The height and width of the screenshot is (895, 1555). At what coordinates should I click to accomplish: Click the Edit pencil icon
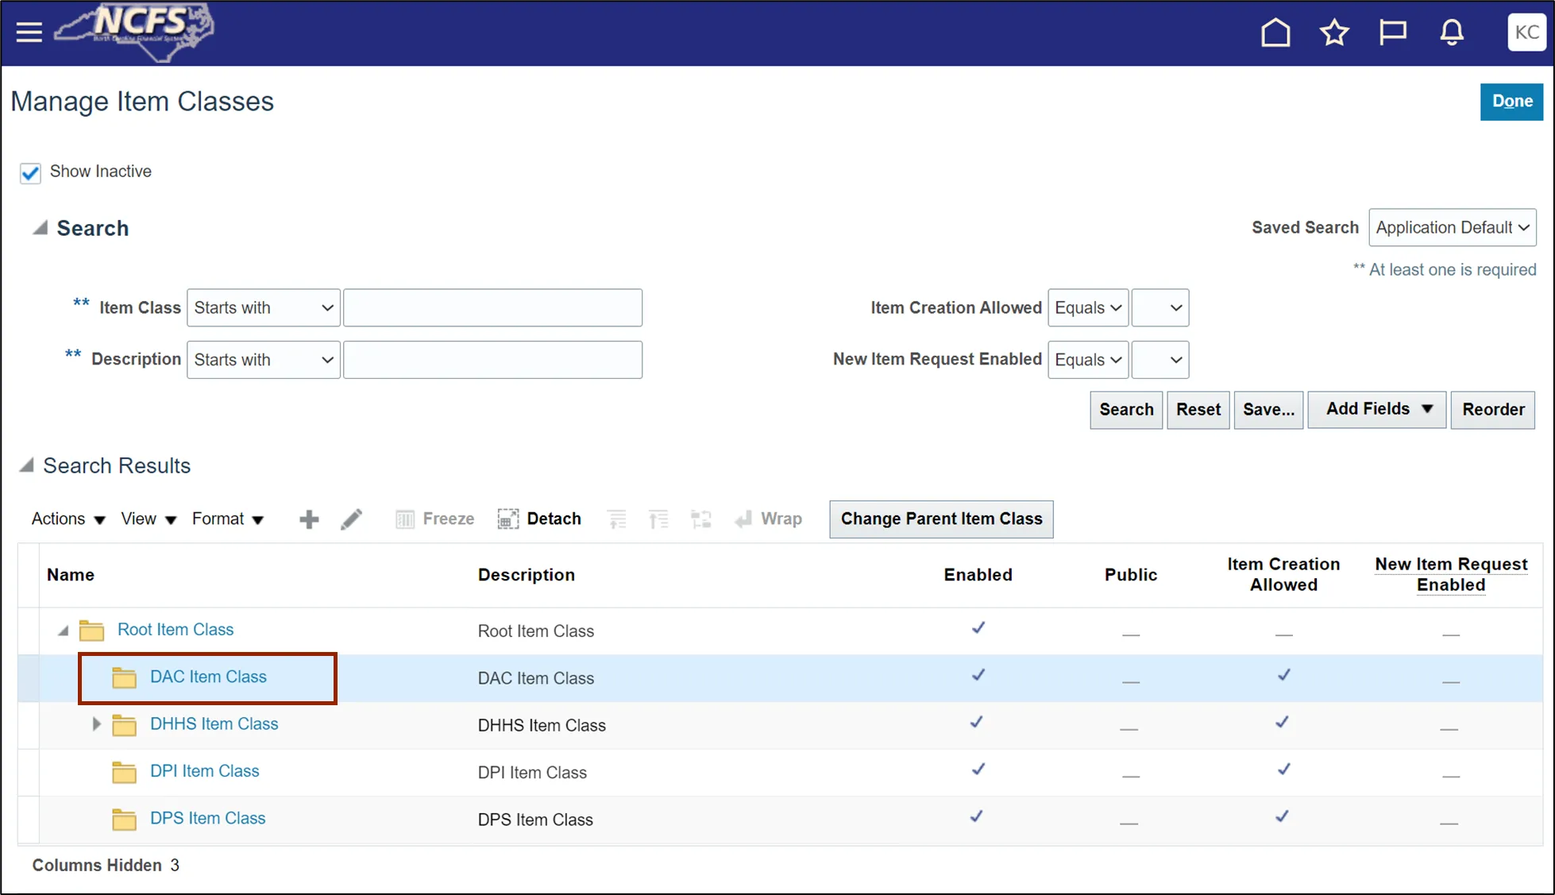coord(351,519)
